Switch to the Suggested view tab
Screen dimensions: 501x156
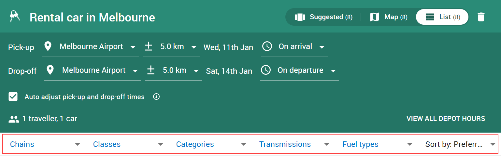coord(323,17)
